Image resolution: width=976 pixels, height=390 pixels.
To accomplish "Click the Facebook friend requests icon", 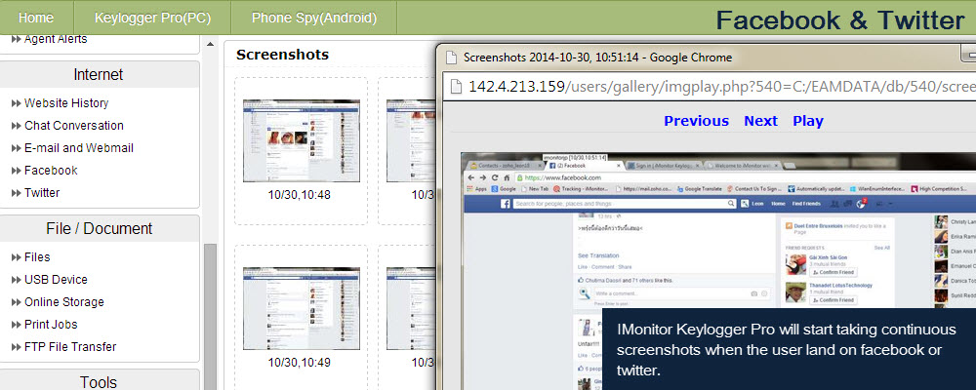I will (835, 204).
